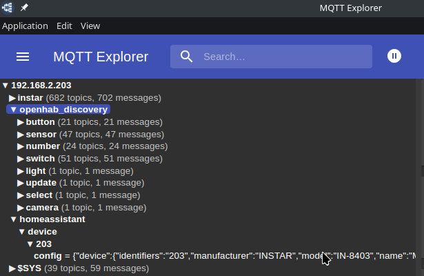This screenshot has height=276, width=424.
Task: Open the Edit menu
Action: click(x=64, y=26)
